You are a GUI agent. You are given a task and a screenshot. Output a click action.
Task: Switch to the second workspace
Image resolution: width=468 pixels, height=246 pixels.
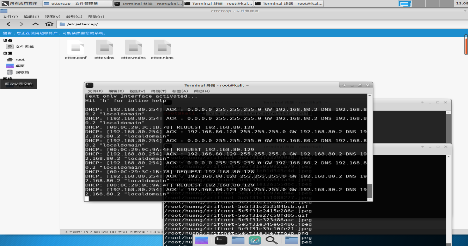pos(419,4)
